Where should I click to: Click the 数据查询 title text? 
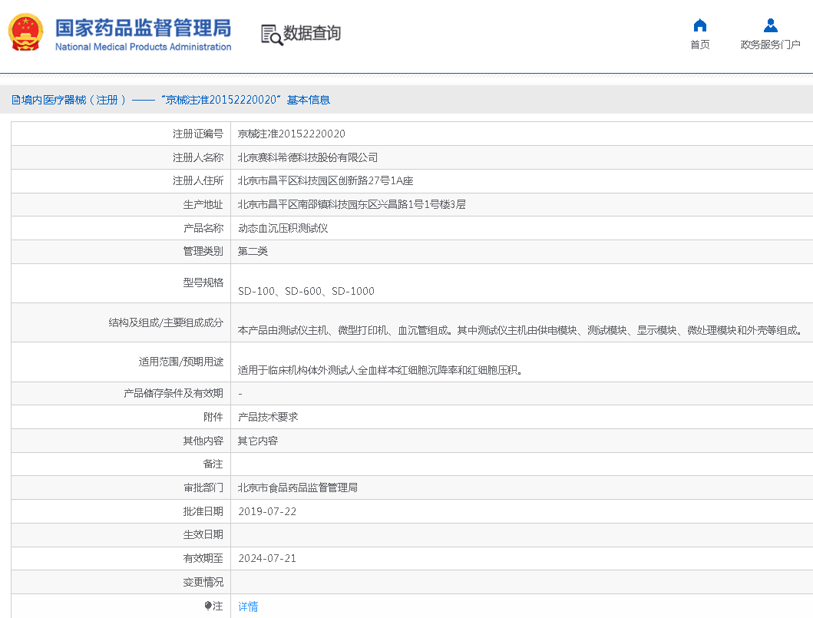click(312, 33)
